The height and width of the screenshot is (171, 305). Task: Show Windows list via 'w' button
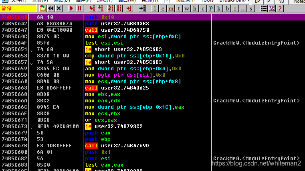click(x=187, y=8)
